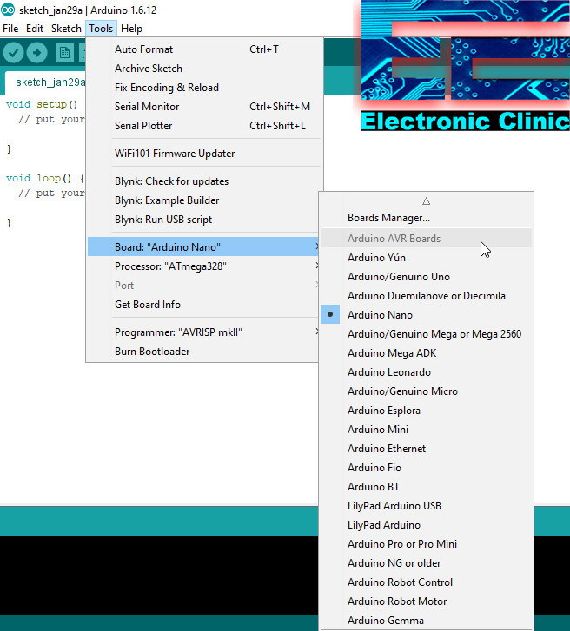Click Blynk: Check for updates
570x631 pixels.
(x=203, y=181)
